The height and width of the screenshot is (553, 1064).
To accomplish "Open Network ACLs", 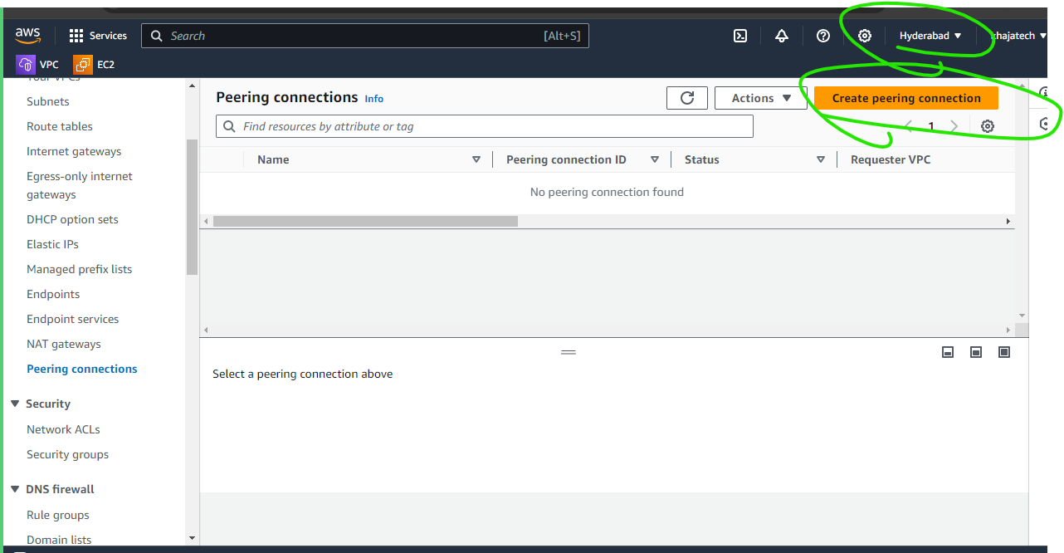I will pos(63,429).
